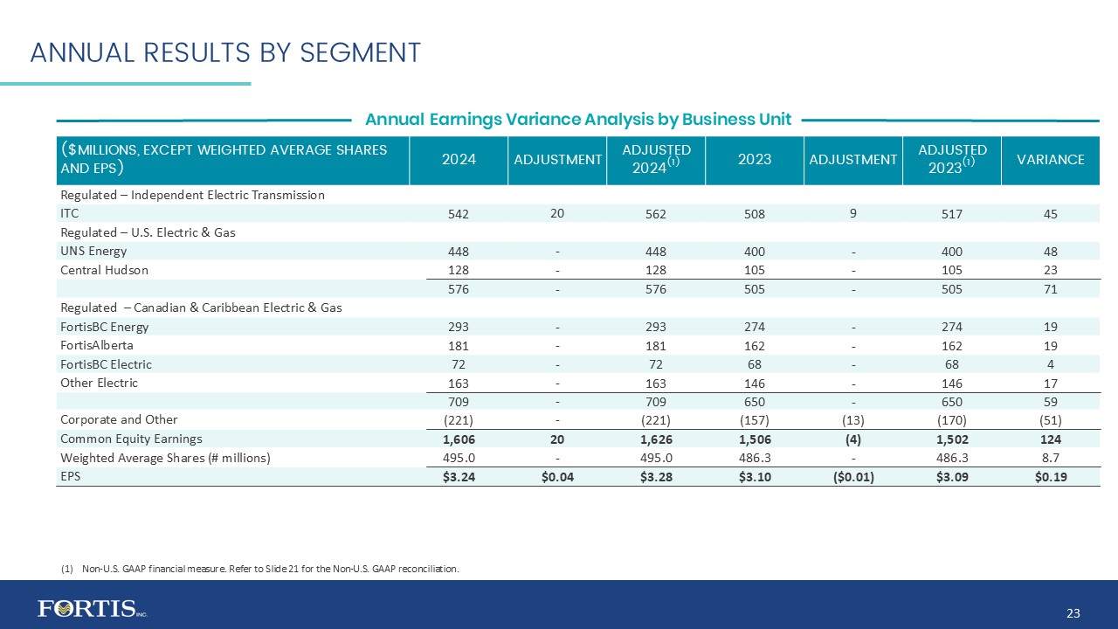Click the $3.28 adjusted 2024 EPS value
The image size is (1118, 629).
tap(656, 477)
